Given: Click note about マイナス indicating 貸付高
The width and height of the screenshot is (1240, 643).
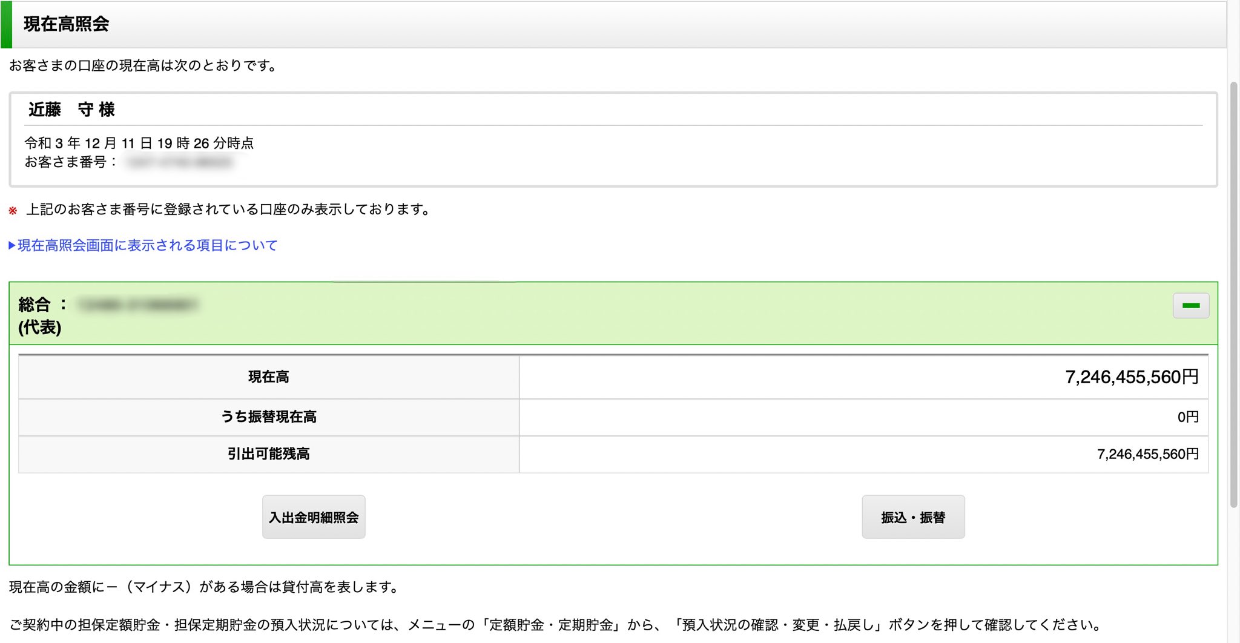Looking at the screenshot, I should coord(203,587).
